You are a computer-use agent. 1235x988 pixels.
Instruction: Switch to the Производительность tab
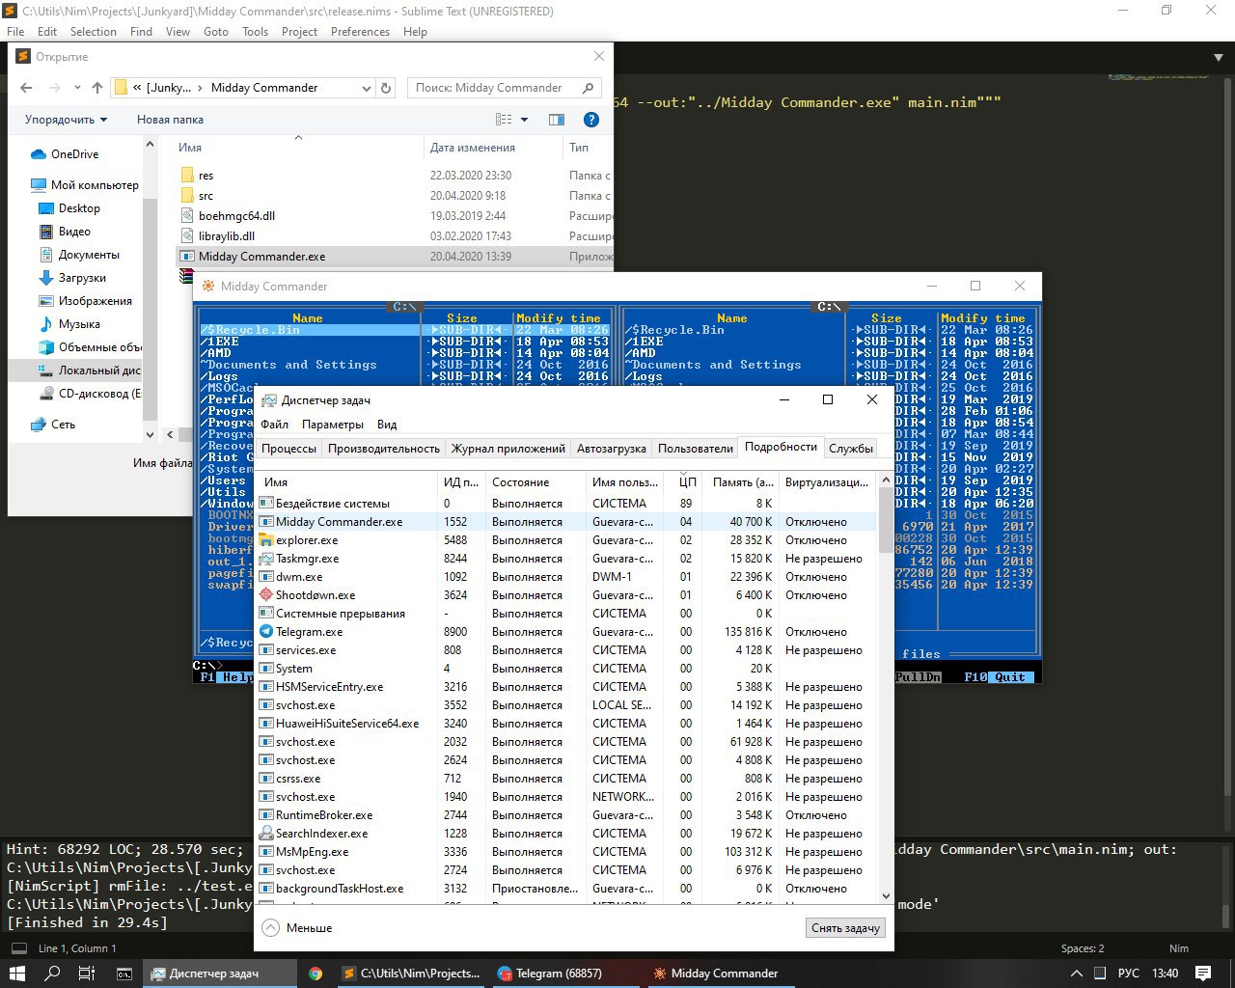pos(383,449)
